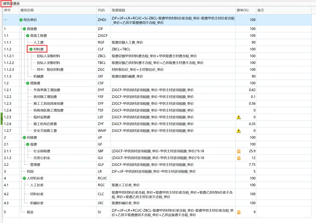Click warning icon in 安全文明施工费 row
Viewport: 316px width, 223px height.
click(x=239, y=131)
